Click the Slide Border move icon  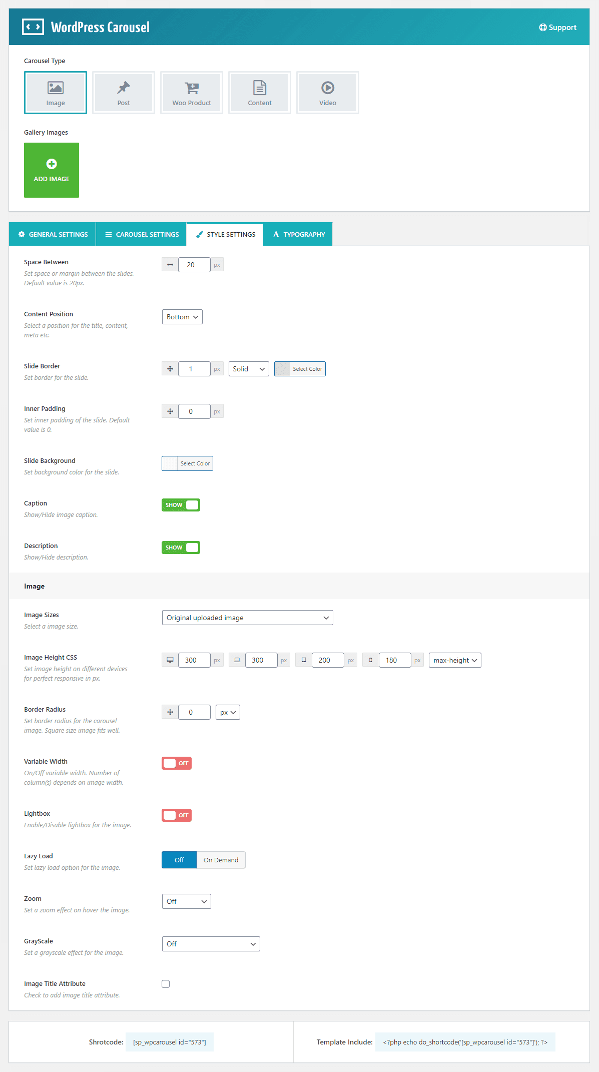point(170,369)
